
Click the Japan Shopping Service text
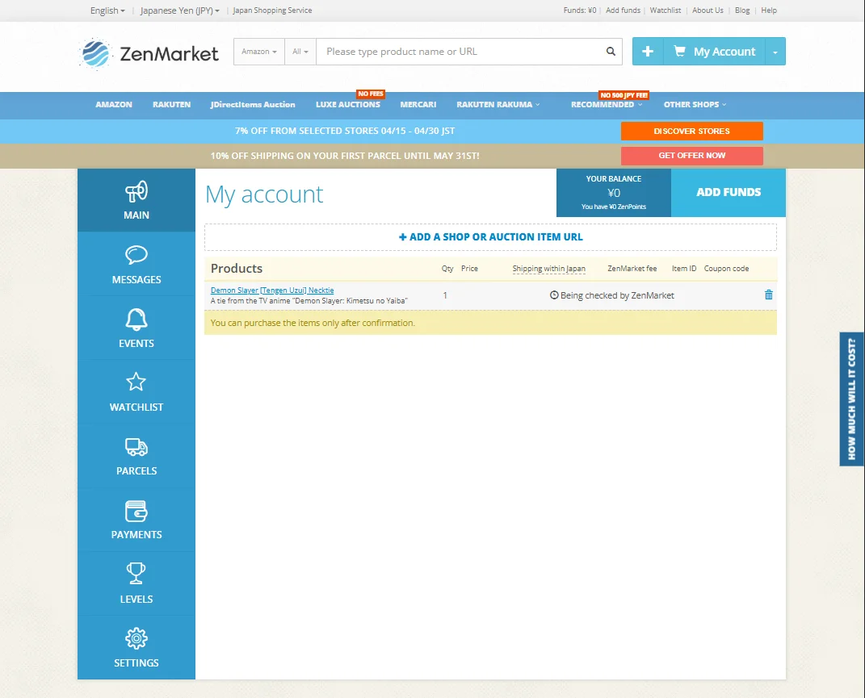(272, 10)
